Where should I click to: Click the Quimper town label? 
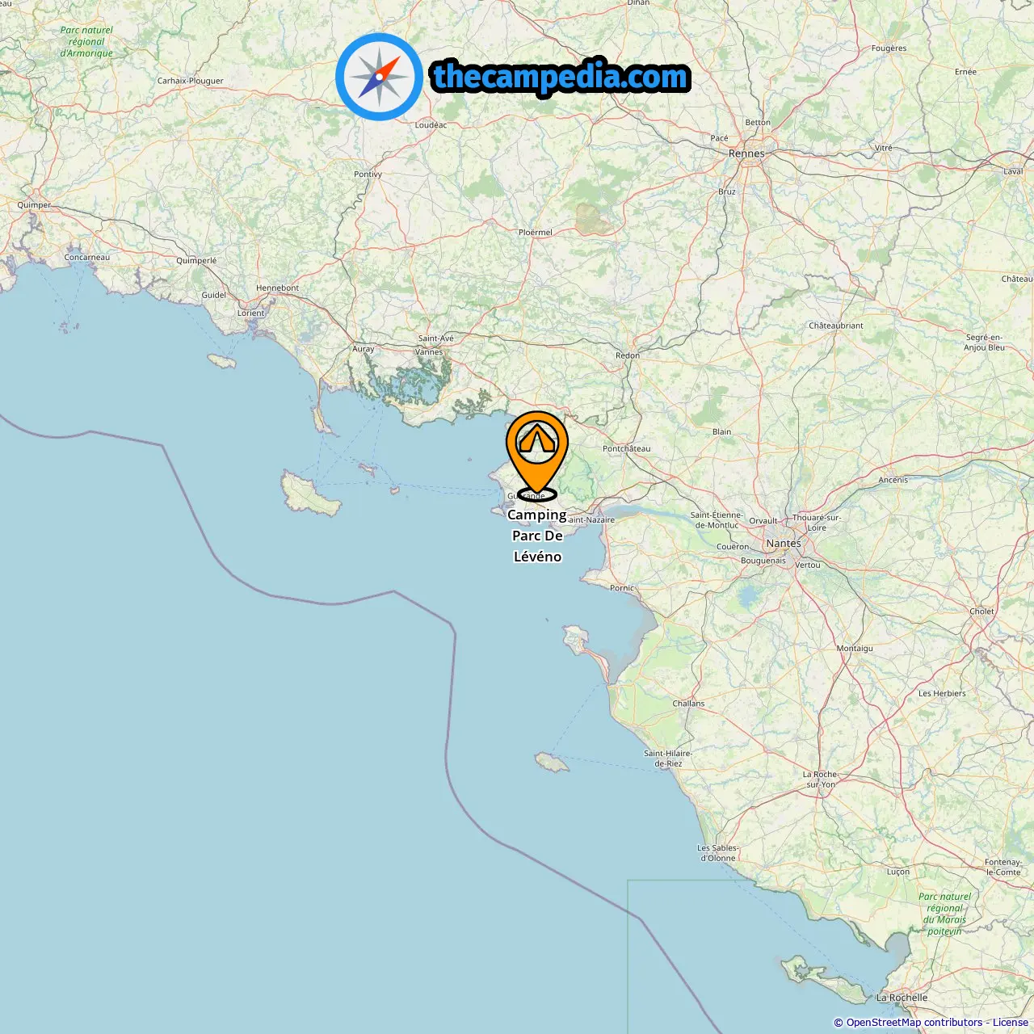34,205
